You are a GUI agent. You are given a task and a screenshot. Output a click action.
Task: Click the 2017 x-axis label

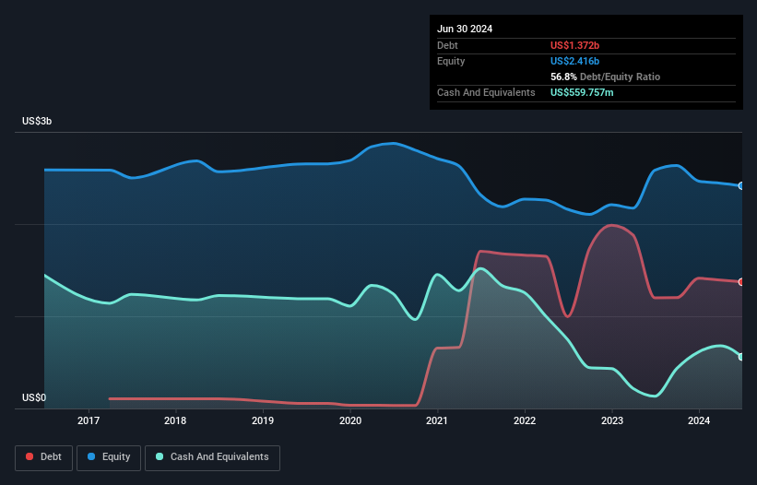click(x=89, y=420)
